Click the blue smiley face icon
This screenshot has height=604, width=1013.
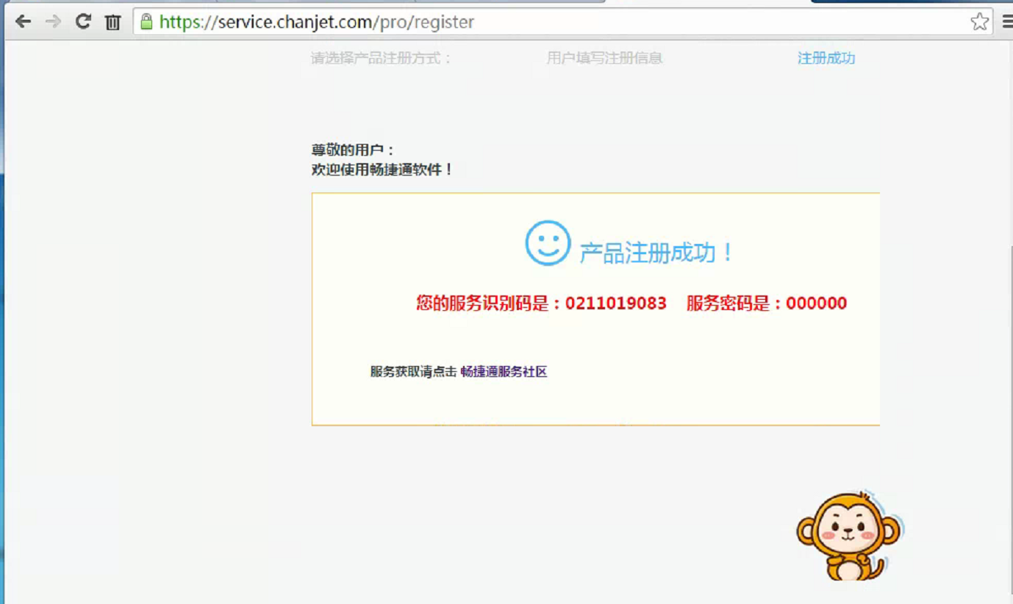coord(548,243)
